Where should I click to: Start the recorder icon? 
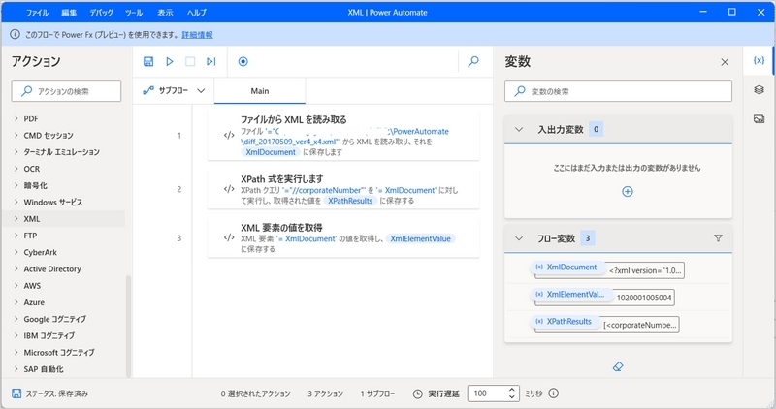pyautogui.click(x=243, y=61)
